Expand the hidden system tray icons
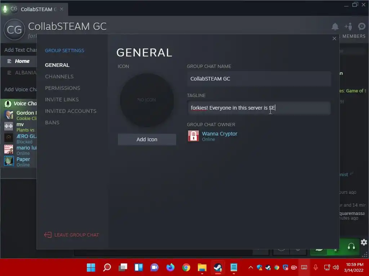Viewport: 369px width, 276px height. point(251,267)
